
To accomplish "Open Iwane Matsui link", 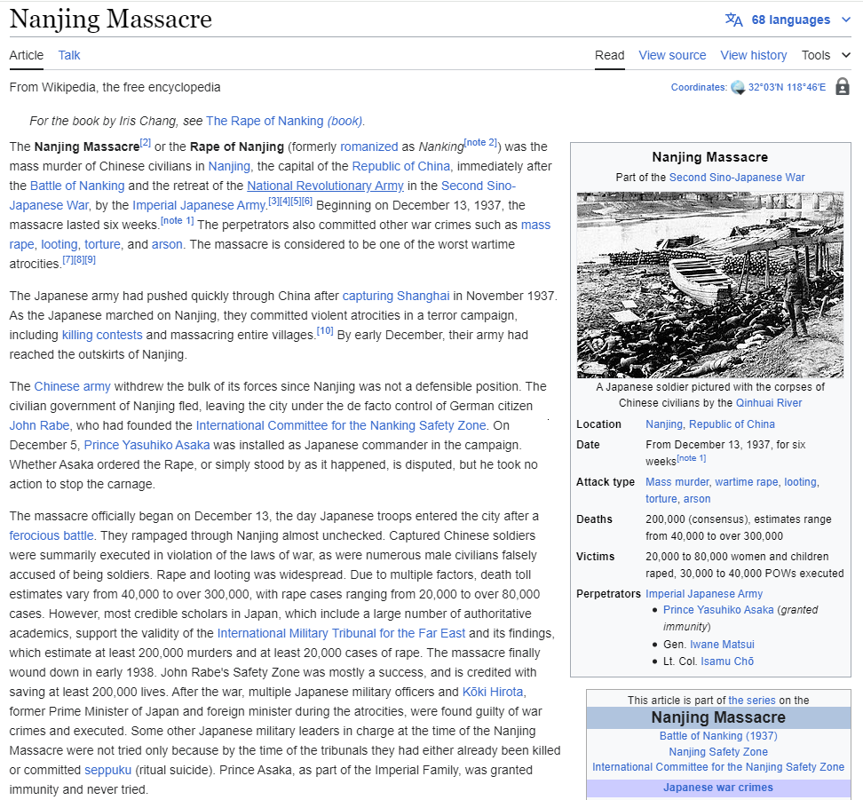I will [x=722, y=645].
